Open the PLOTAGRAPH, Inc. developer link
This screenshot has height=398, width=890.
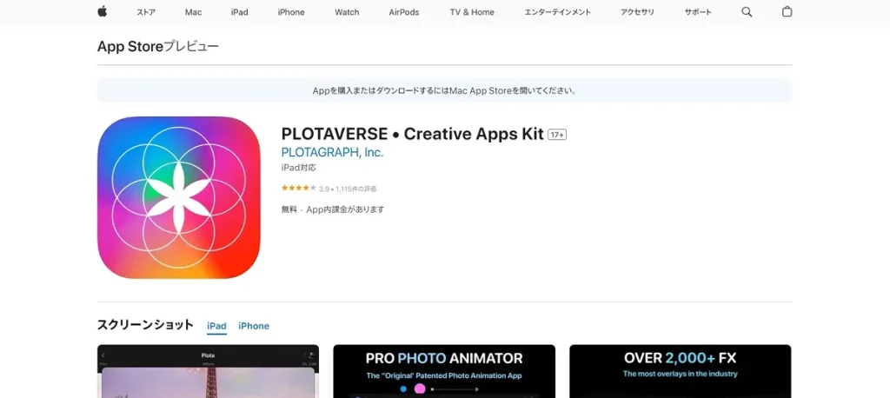click(333, 152)
